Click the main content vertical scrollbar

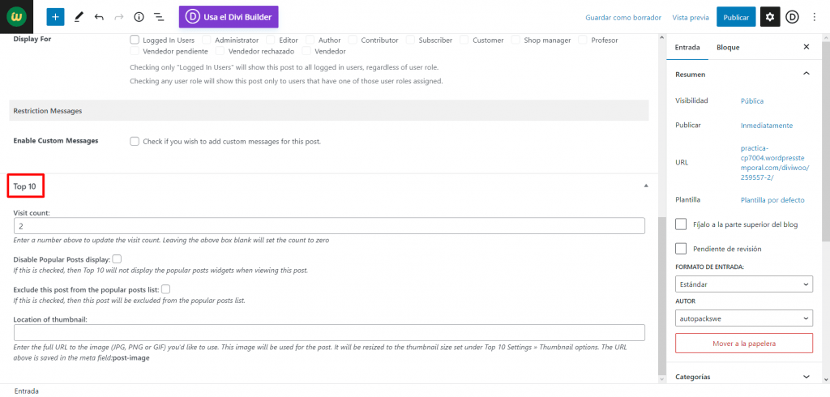pyautogui.click(x=661, y=209)
